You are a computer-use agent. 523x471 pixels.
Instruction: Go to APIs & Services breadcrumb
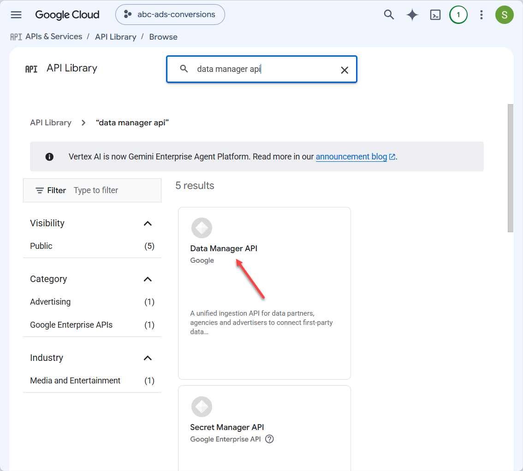click(x=53, y=37)
